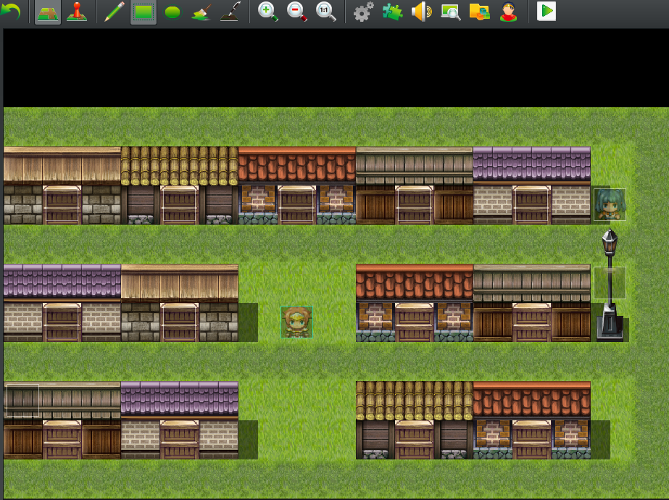Switch to Event editing mode
Screen dimensions: 669x500
coord(77,12)
